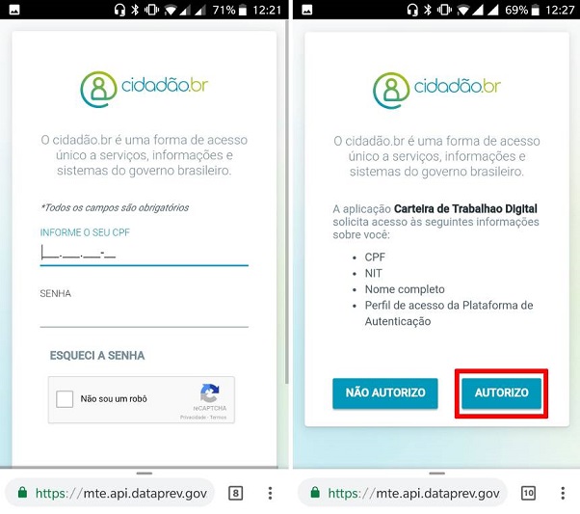Tap the left bottom toolbar drag handle

click(x=145, y=473)
